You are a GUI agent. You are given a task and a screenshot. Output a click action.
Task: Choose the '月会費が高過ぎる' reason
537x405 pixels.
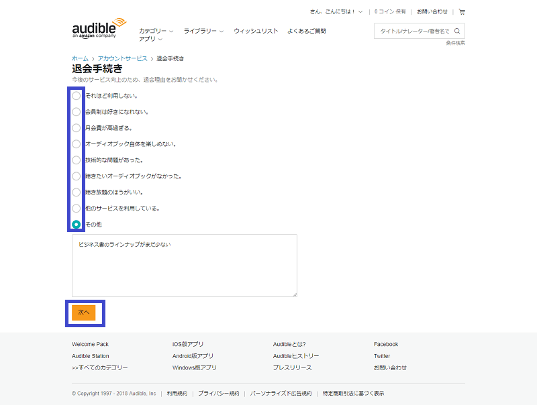(77, 128)
